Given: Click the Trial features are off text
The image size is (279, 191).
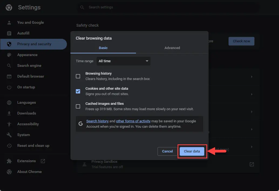Looking at the screenshot, I should tap(107, 167).
